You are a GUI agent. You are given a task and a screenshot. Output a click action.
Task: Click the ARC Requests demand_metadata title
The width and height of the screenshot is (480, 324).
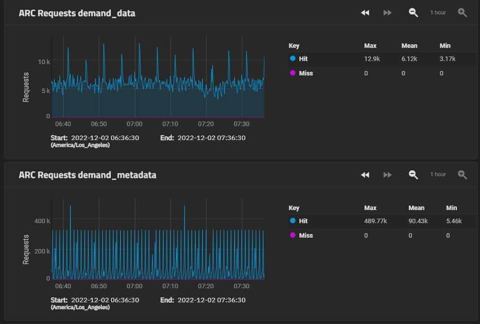click(87, 175)
